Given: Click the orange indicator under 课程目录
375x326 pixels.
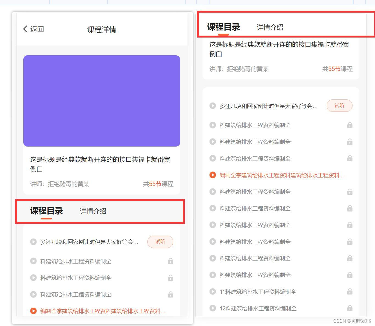Looking at the screenshot, I should [46, 219].
